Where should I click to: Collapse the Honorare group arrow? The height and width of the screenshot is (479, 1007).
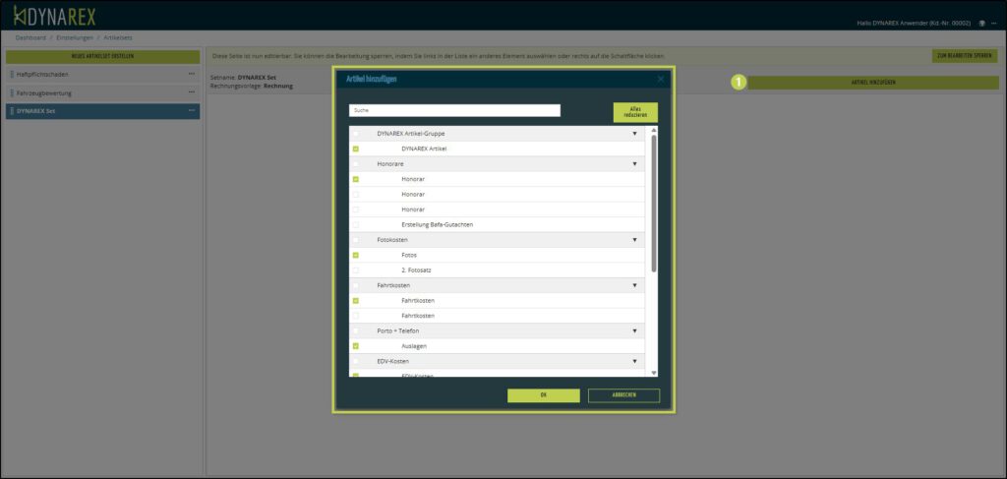point(634,164)
